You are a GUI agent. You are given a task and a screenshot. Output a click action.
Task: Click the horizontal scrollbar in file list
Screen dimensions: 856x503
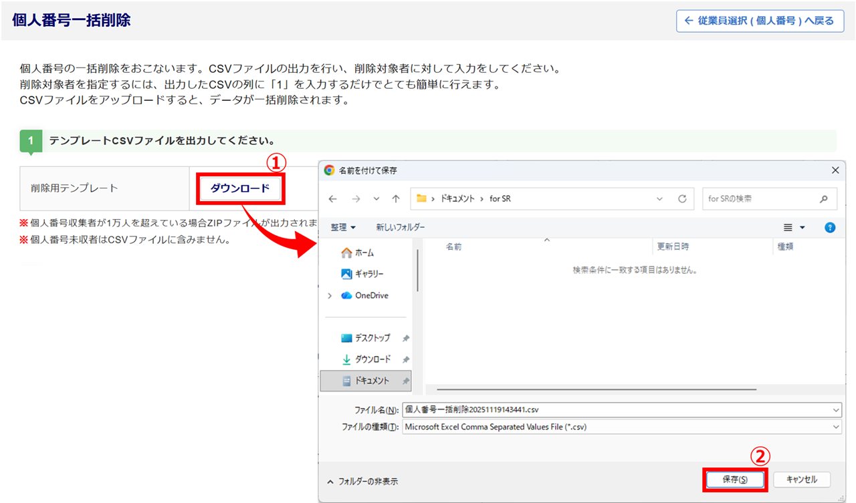[595, 389]
